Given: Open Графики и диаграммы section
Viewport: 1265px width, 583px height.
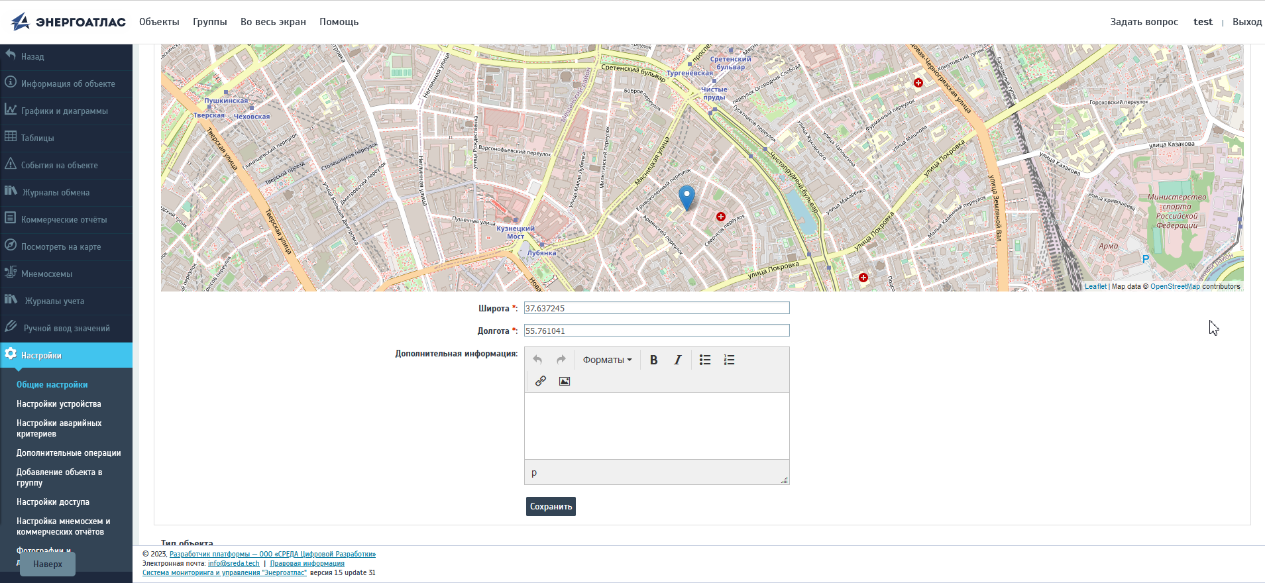Looking at the screenshot, I should [x=64, y=111].
